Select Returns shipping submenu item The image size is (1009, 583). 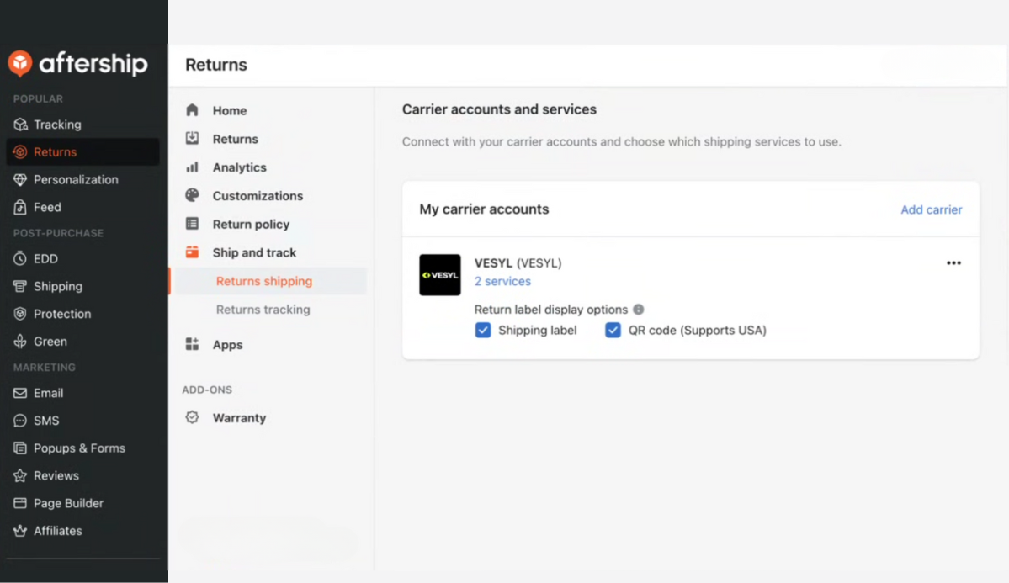pyautogui.click(x=264, y=281)
